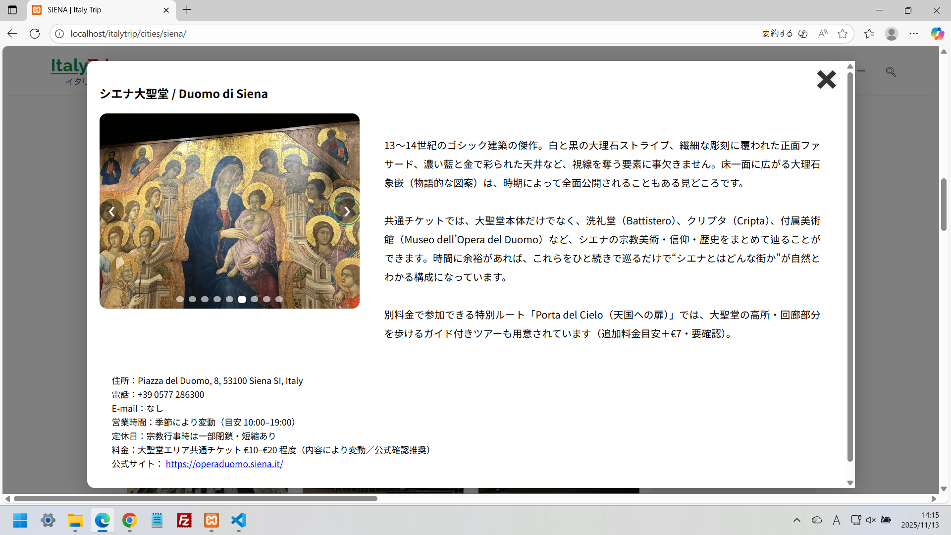Open operaduomo.siena.it official site link
The width and height of the screenshot is (951, 535).
tap(224, 464)
